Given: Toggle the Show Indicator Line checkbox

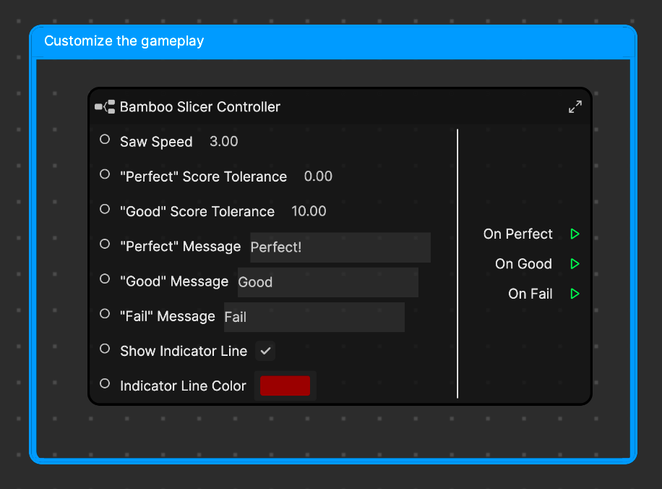Looking at the screenshot, I should 265,351.
